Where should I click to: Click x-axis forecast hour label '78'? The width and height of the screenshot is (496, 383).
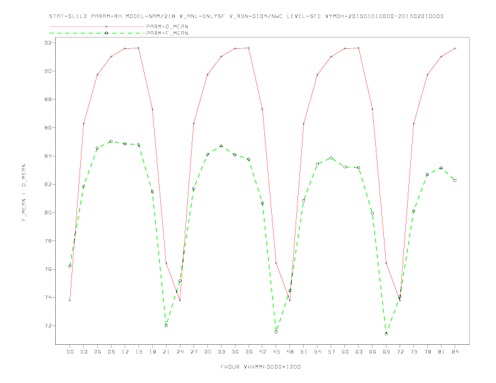(428, 352)
